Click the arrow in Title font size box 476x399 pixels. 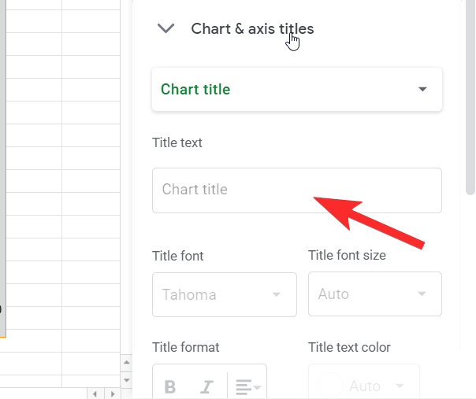tap(422, 294)
